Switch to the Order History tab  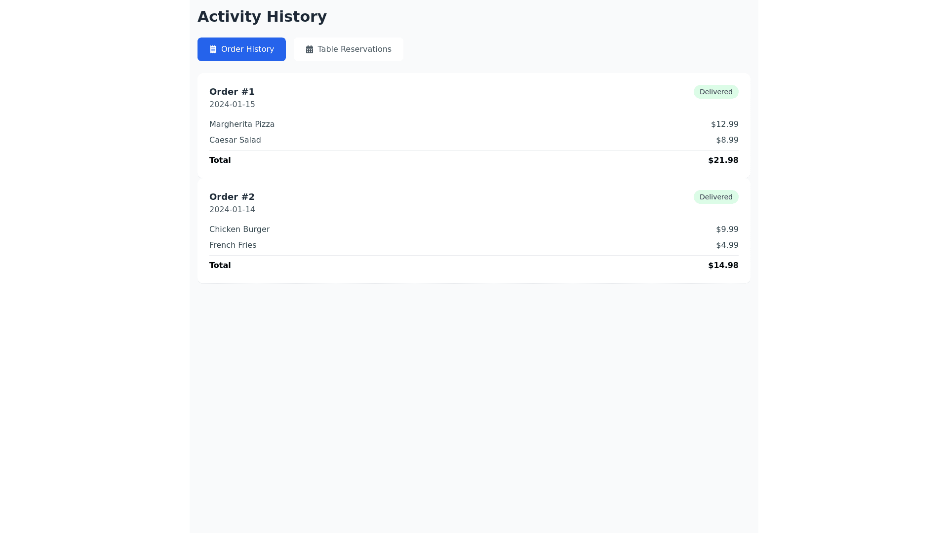point(241,49)
